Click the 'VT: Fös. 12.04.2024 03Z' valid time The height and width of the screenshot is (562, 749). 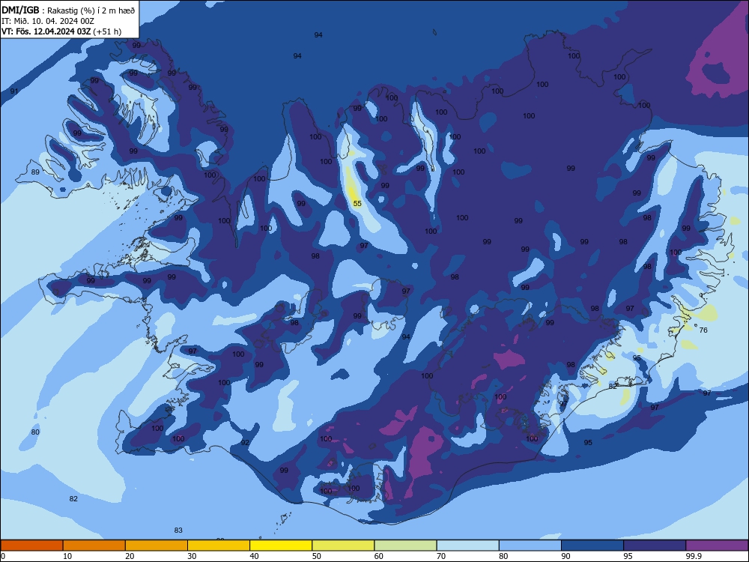[x=46, y=31]
